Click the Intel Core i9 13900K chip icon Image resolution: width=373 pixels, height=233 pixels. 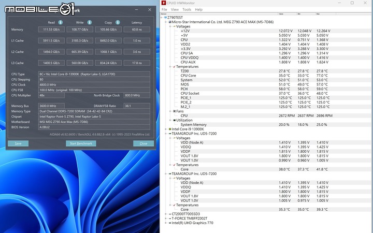(170, 129)
